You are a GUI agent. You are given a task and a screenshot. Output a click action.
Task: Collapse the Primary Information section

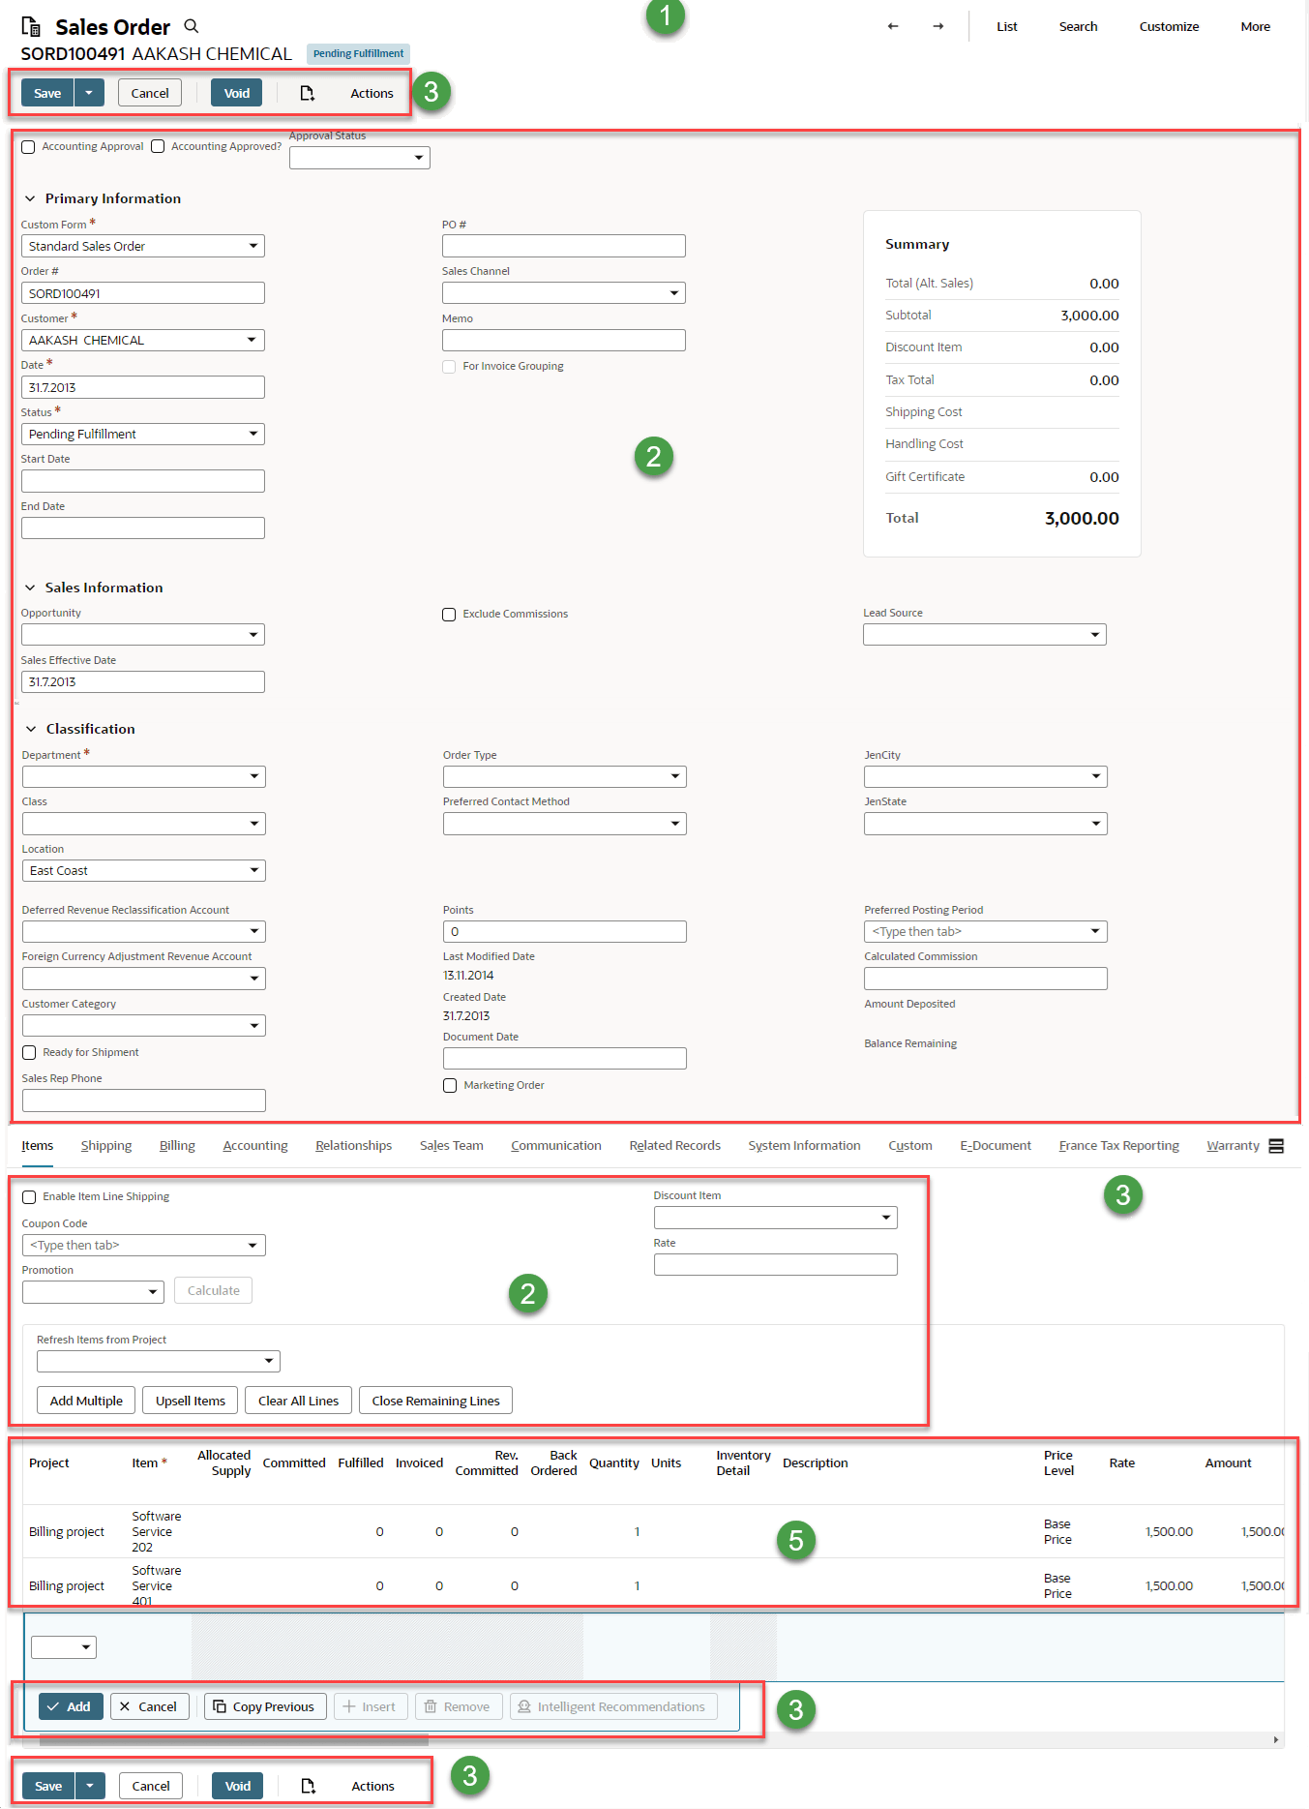click(x=30, y=198)
